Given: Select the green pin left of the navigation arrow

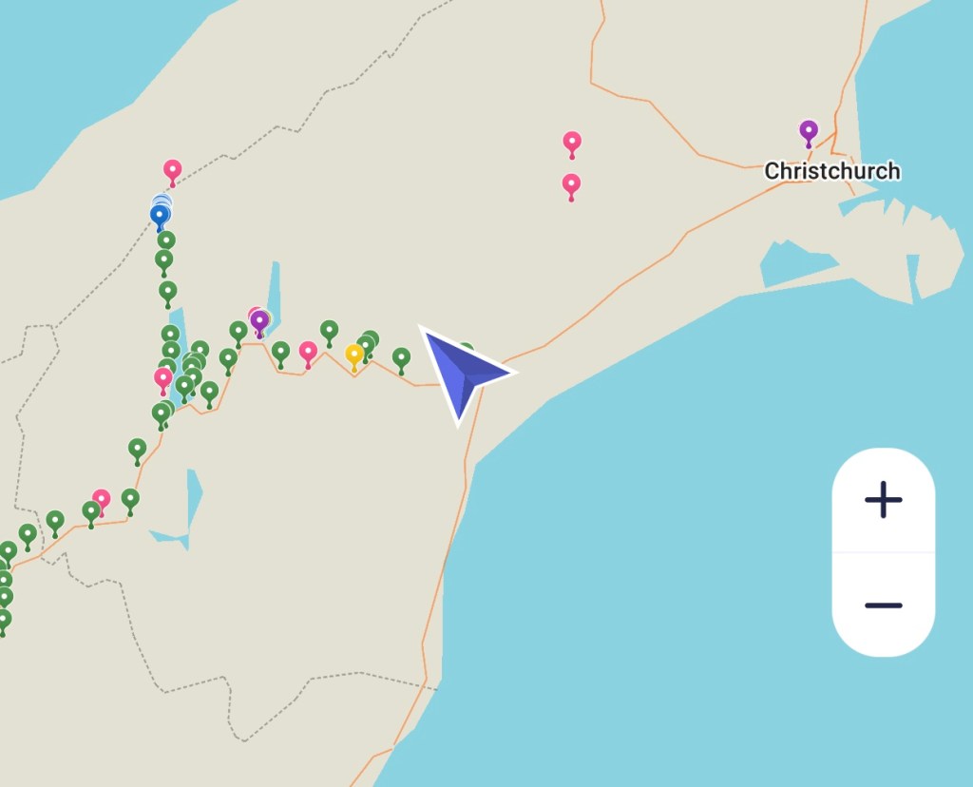Looking at the screenshot, I should (402, 361).
